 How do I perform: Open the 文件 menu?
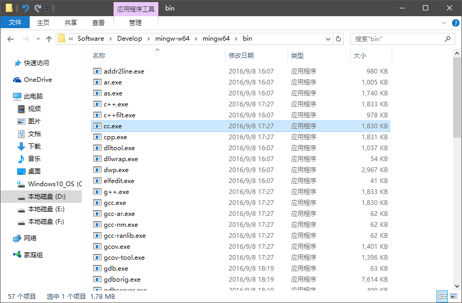tap(16, 22)
